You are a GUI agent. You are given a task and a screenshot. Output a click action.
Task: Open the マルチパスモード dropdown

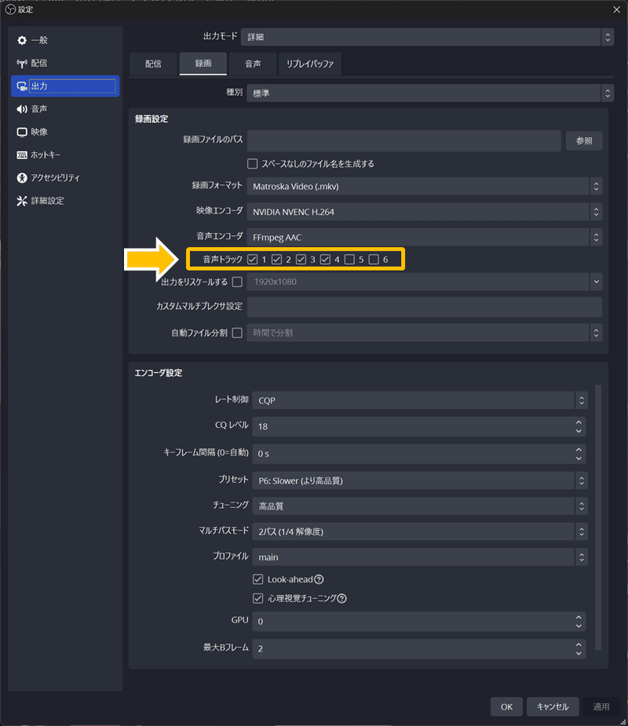(x=420, y=532)
